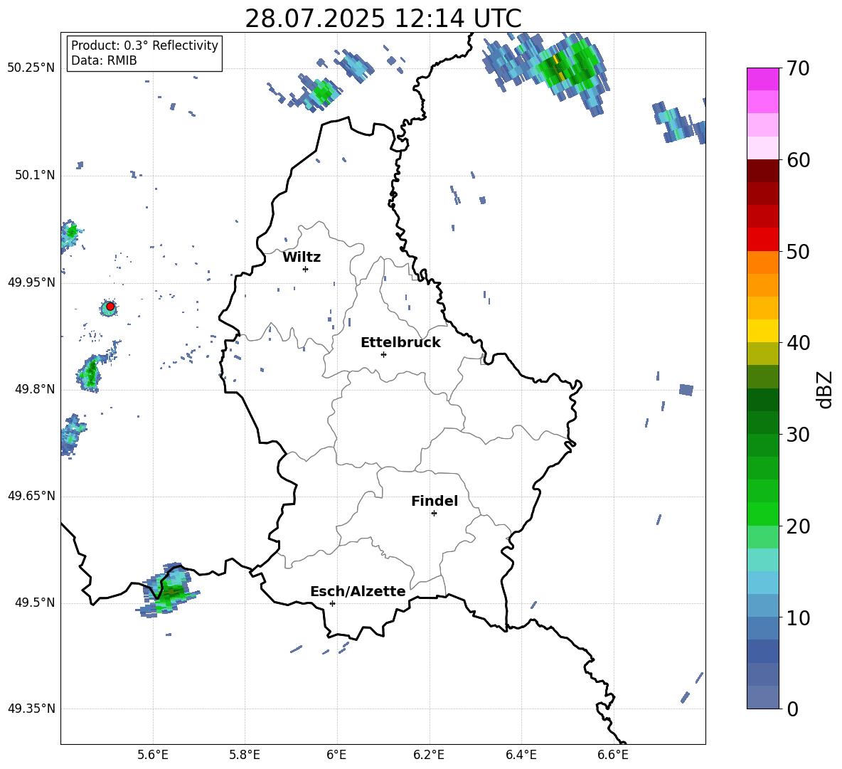Click the Ettelbruck city label
Image resolution: width=842 pixels, height=769 pixels.
pos(400,343)
